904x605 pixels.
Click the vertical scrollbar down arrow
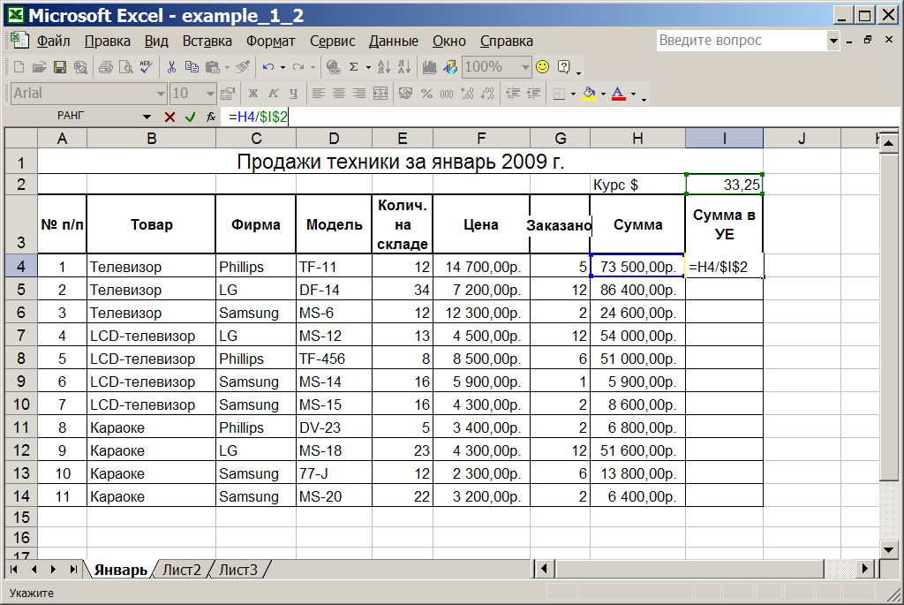coord(888,550)
